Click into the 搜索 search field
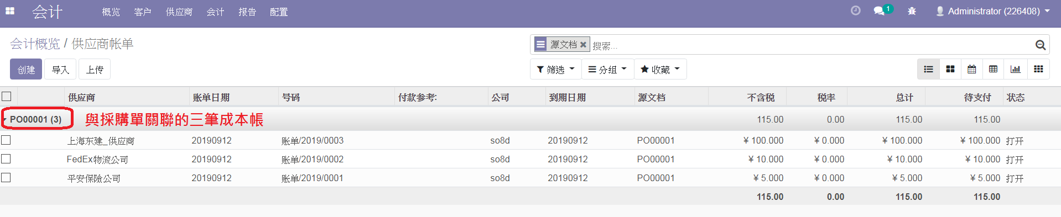The image size is (1061, 217). pyautogui.click(x=810, y=45)
